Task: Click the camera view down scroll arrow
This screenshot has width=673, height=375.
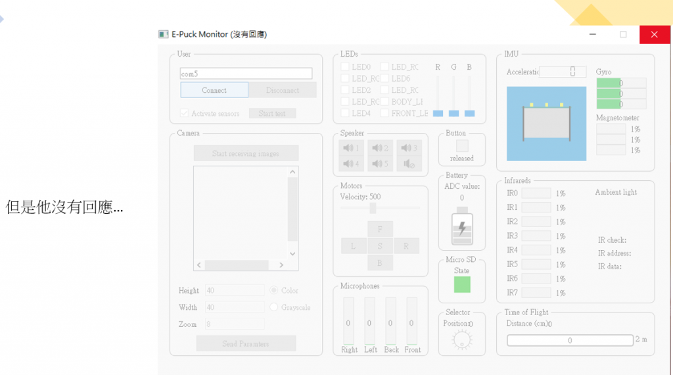Action: [292, 253]
